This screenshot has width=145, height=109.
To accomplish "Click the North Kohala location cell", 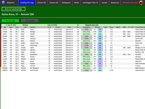I will tap(34, 70).
